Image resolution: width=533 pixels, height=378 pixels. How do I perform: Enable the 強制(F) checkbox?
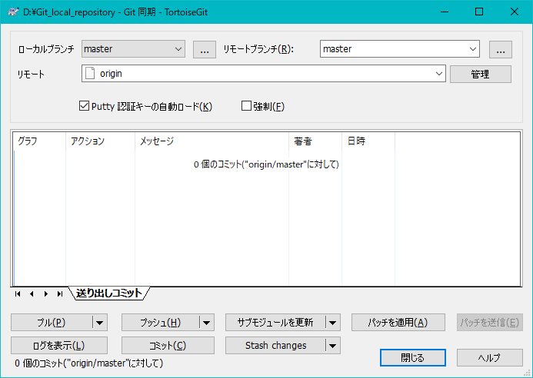pos(246,106)
